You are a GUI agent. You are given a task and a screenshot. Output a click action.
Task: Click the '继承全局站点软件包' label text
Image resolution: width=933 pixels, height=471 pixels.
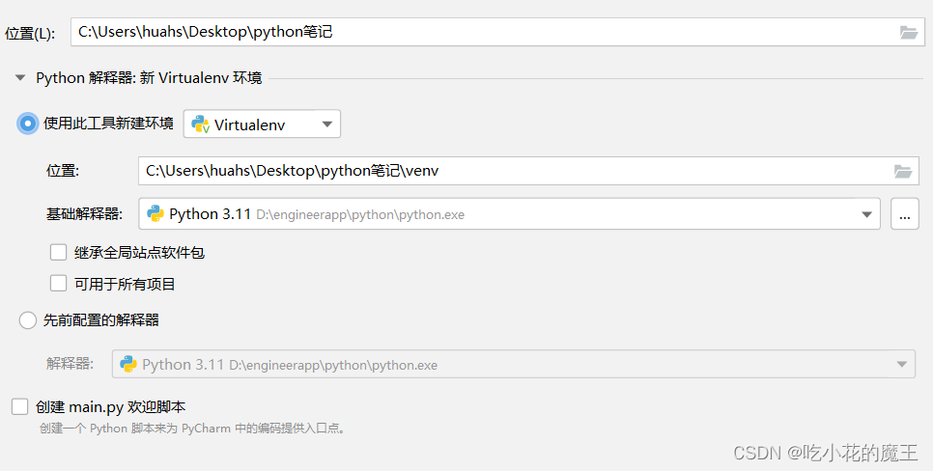pyautogui.click(x=139, y=253)
